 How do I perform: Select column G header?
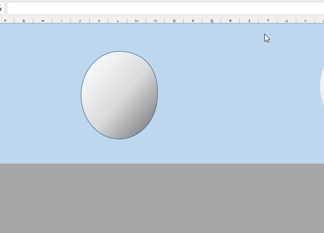(23, 21)
